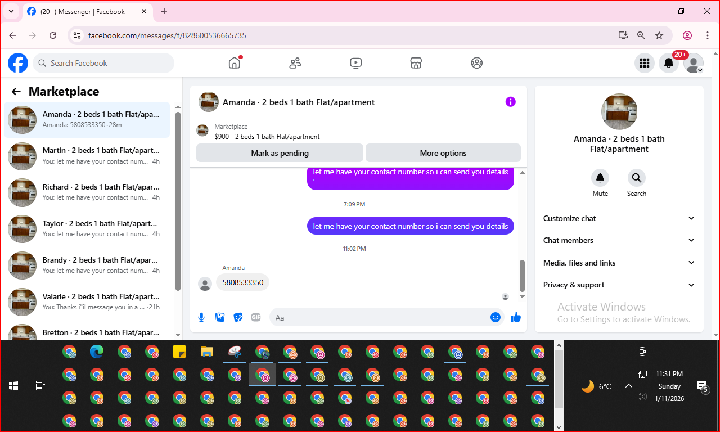Open the Chrome three-dot menu
Screen dimensions: 720x432
pyautogui.click(x=708, y=35)
